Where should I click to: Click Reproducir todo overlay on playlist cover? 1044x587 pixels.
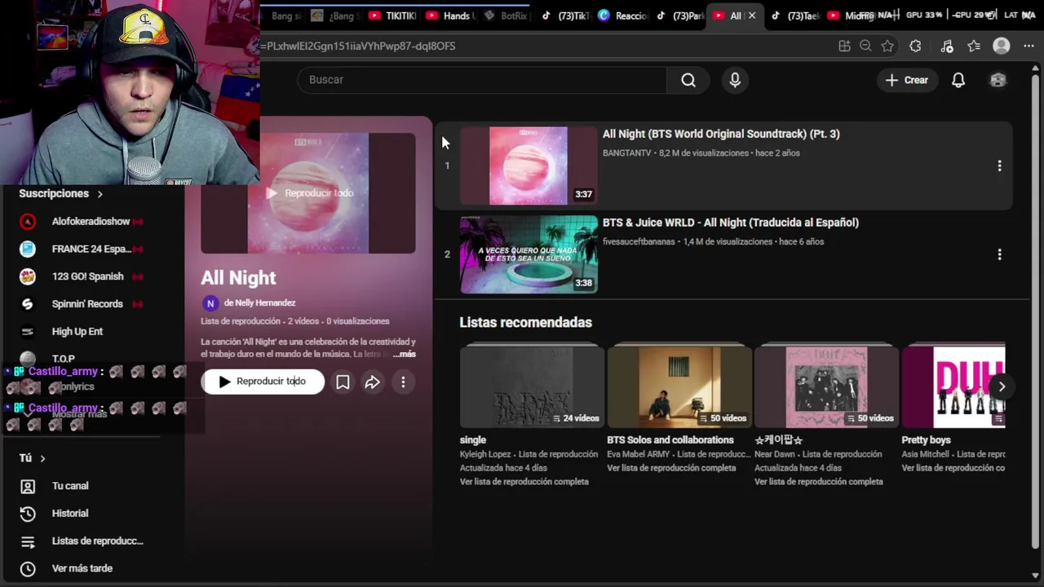pos(309,193)
